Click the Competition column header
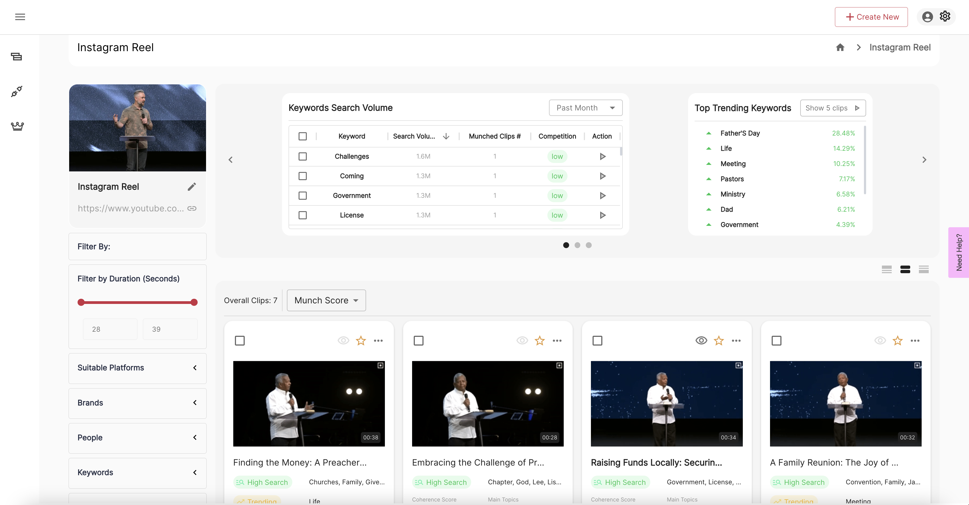This screenshot has height=505, width=969. [557, 136]
